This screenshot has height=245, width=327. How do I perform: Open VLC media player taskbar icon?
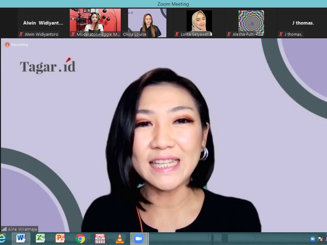click(x=120, y=239)
